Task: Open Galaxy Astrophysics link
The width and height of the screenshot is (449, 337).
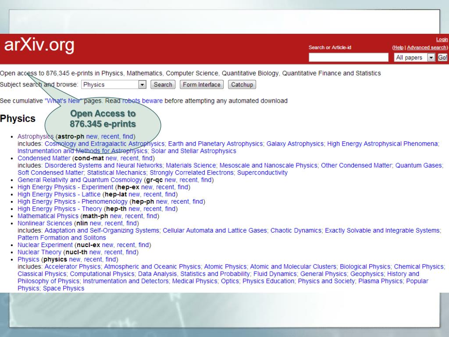Action: (x=295, y=143)
